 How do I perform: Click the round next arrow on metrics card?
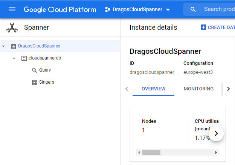click(x=216, y=133)
